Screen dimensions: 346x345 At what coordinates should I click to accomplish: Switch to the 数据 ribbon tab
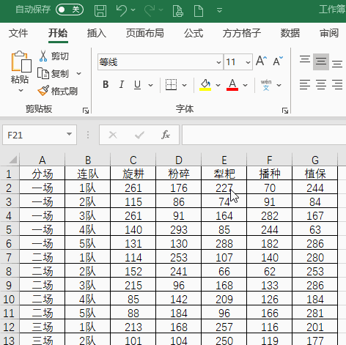tap(290, 33)
